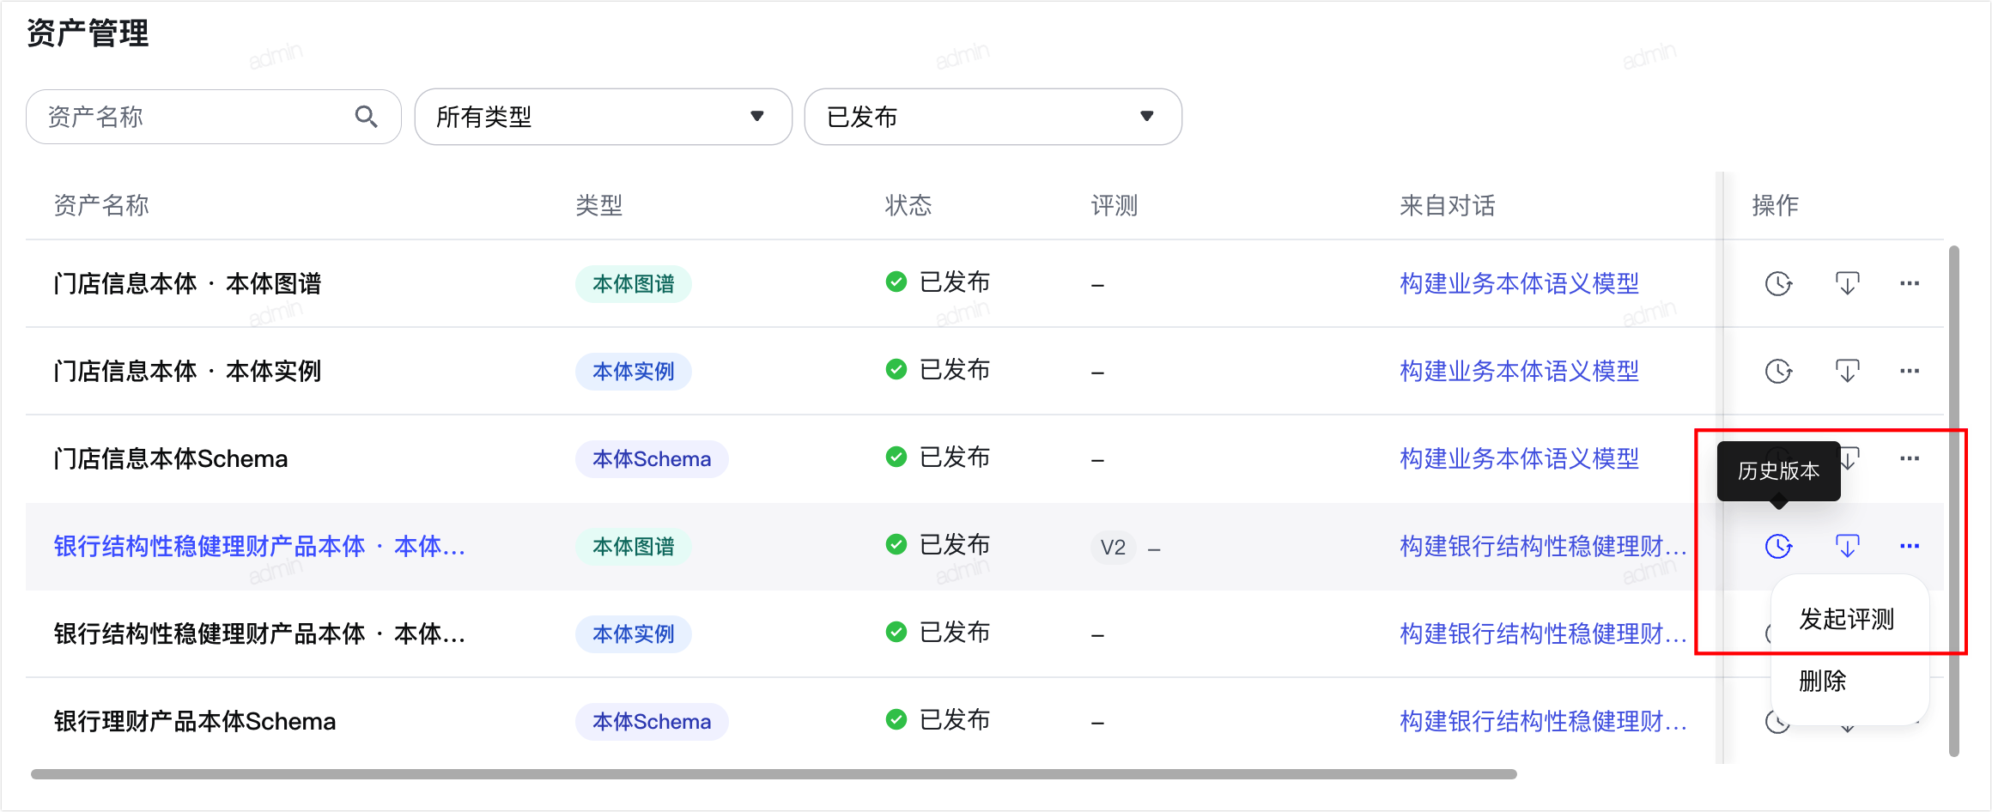
Task: Click the 来自对话 column header
Action: pos(1448,205)
